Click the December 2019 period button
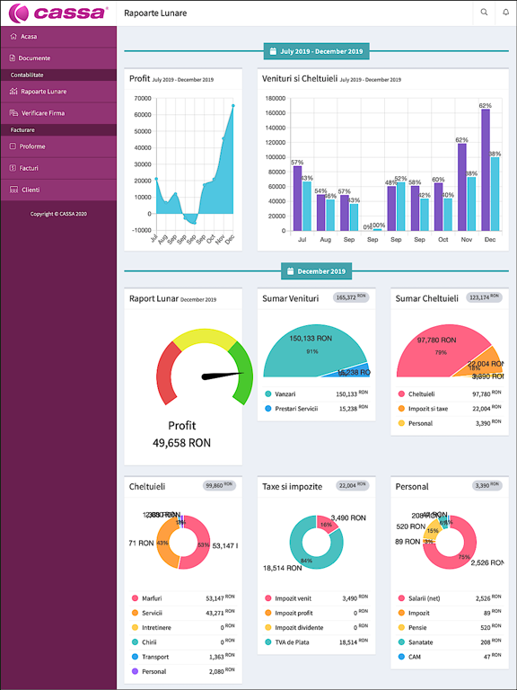517x690 pixels. (317, 271)
